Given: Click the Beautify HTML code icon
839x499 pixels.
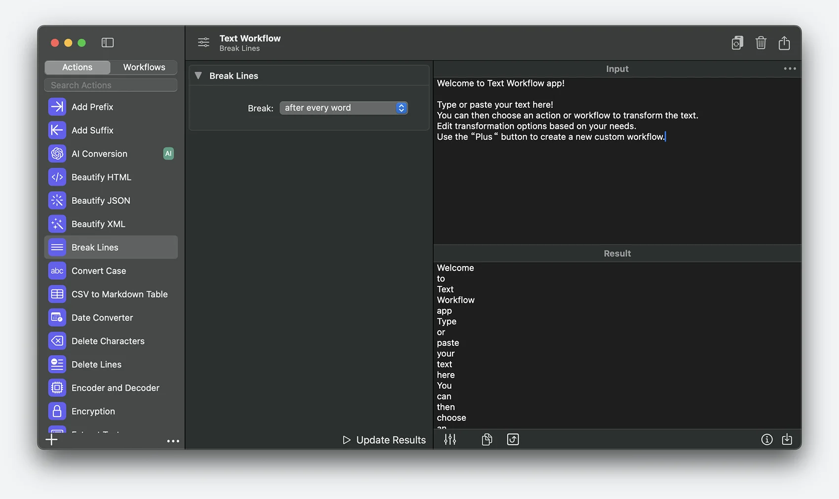Looking at the screenshot, I should tap(57, 177).
